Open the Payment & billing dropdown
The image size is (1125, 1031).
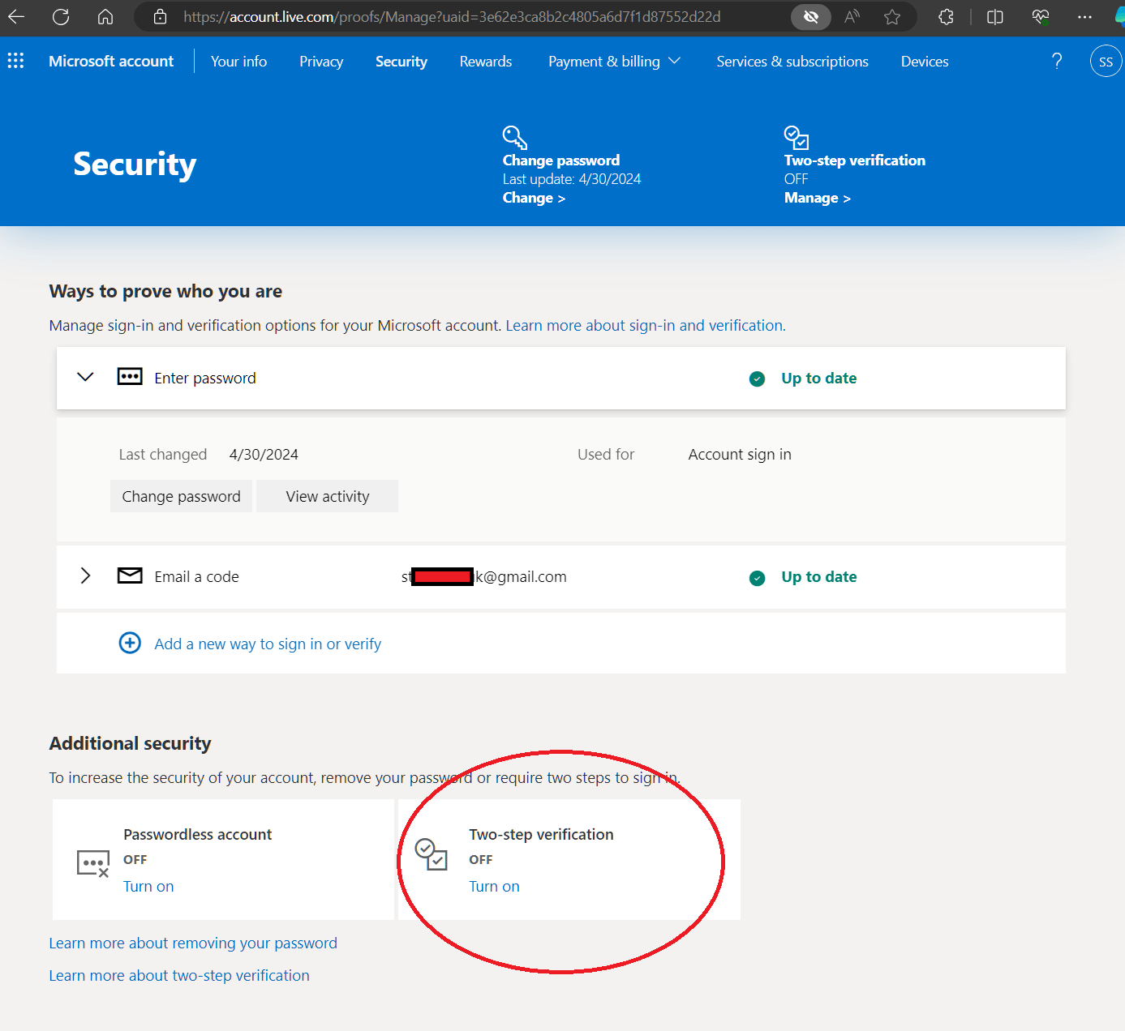pos(614,61)
